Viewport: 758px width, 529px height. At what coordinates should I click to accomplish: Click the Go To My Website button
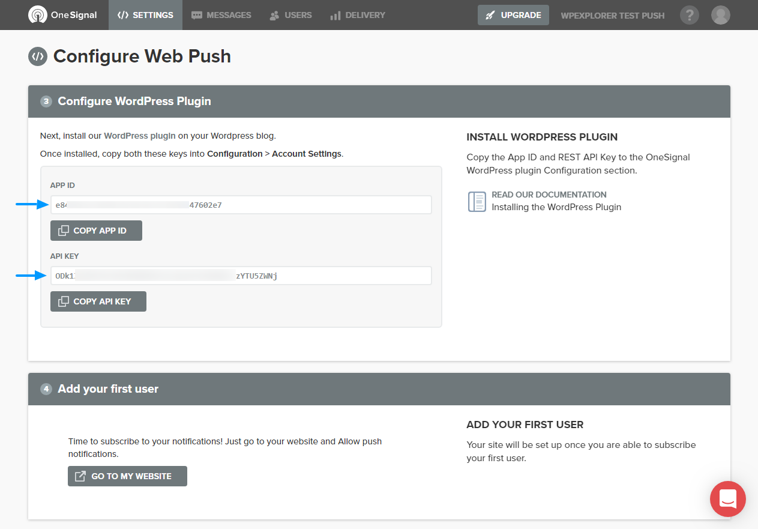click(x=127, y=476)
